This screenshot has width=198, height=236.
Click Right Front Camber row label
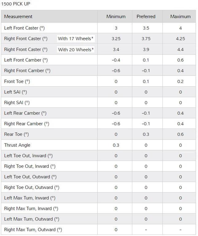[x=27, y=71]
